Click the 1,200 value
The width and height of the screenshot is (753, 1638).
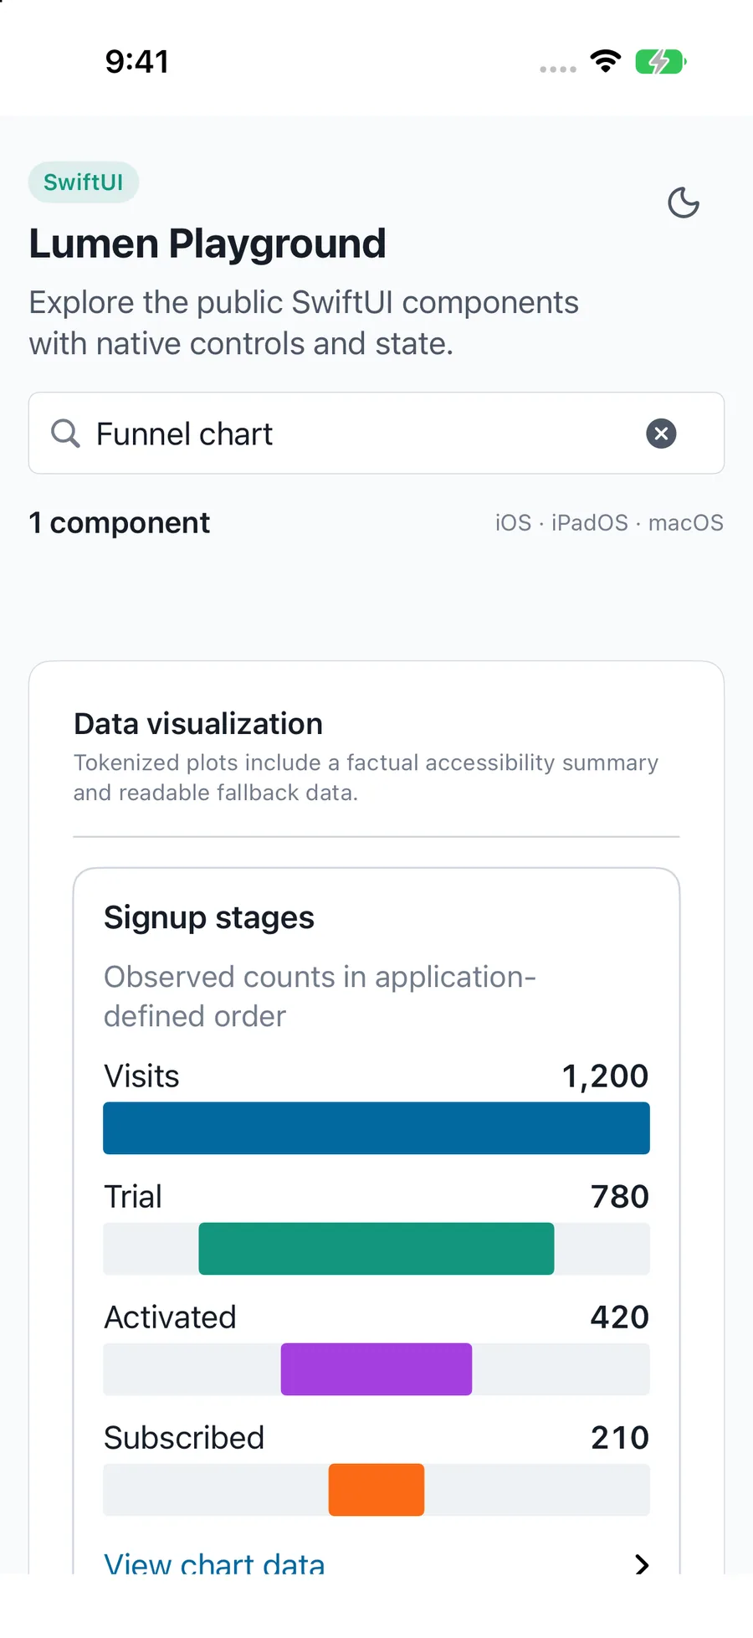tap(605, 1076)
